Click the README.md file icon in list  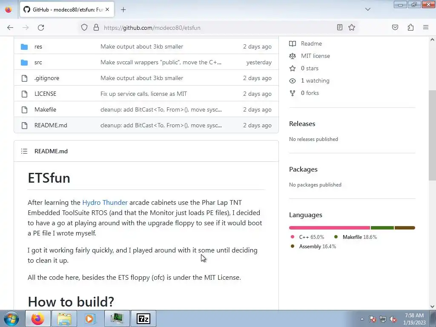point(24,126)
